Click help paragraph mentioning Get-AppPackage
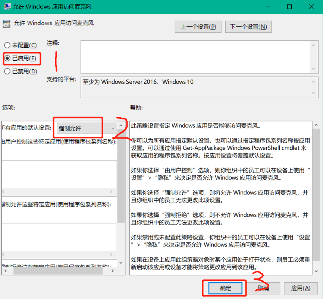This screenshot has height=299, width=323. point(220,148)
